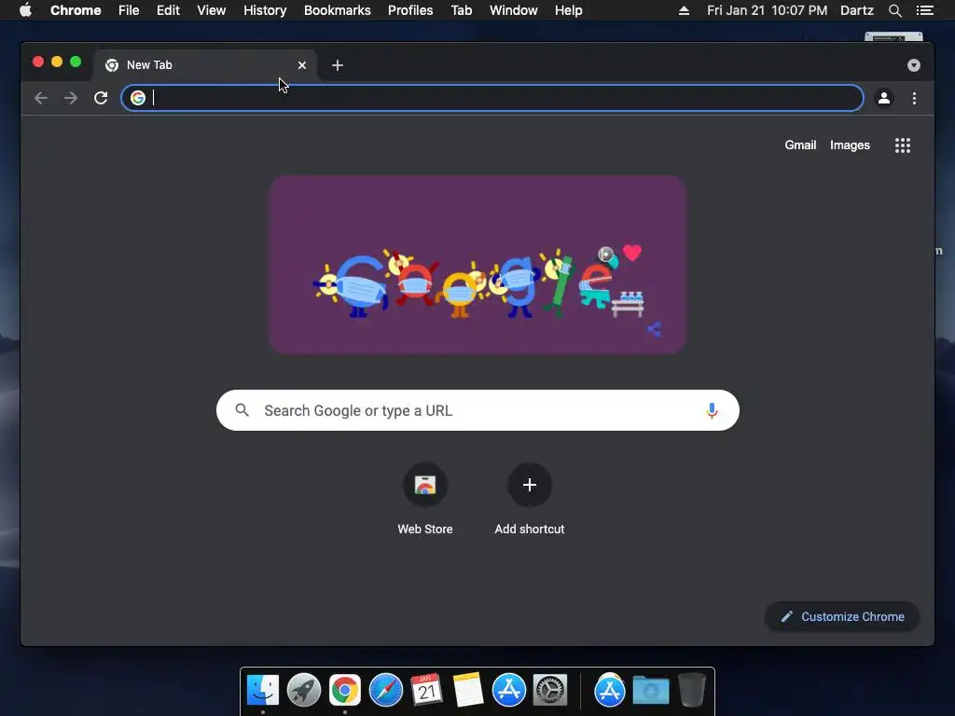Go forward using the forward arrow

pos(71,98)
